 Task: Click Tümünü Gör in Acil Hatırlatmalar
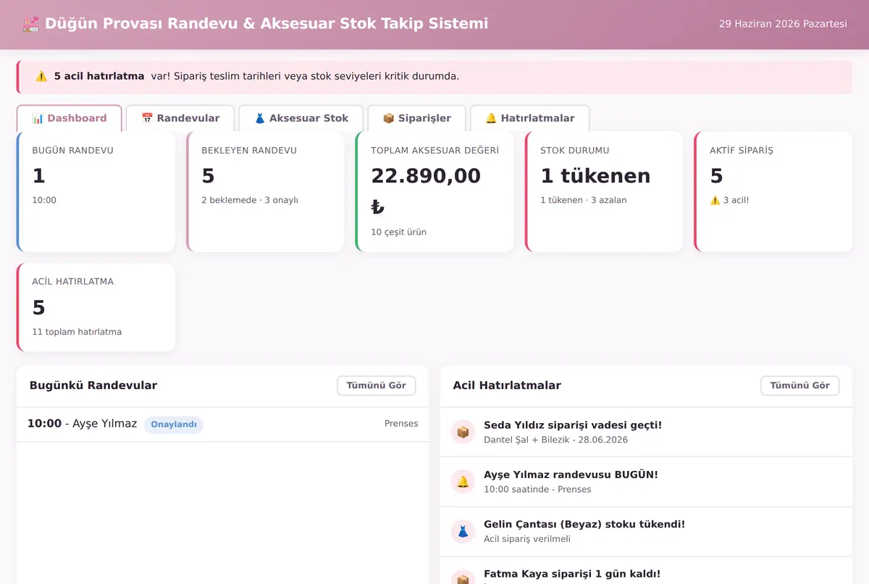pyautogui.click(x=800, y=385)
